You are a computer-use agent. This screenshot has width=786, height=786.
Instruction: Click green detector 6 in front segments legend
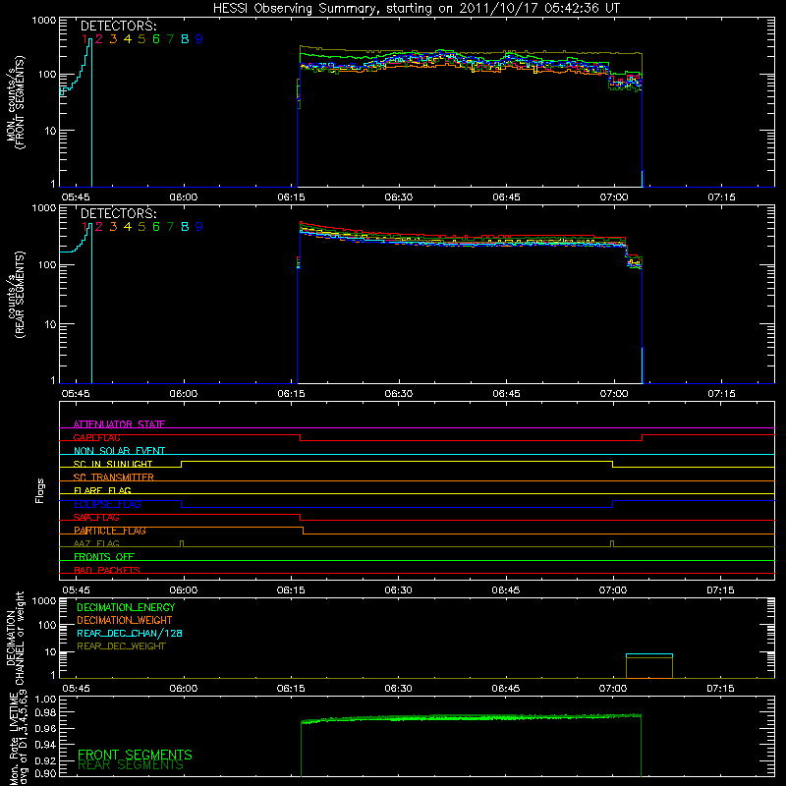[156, 39]
